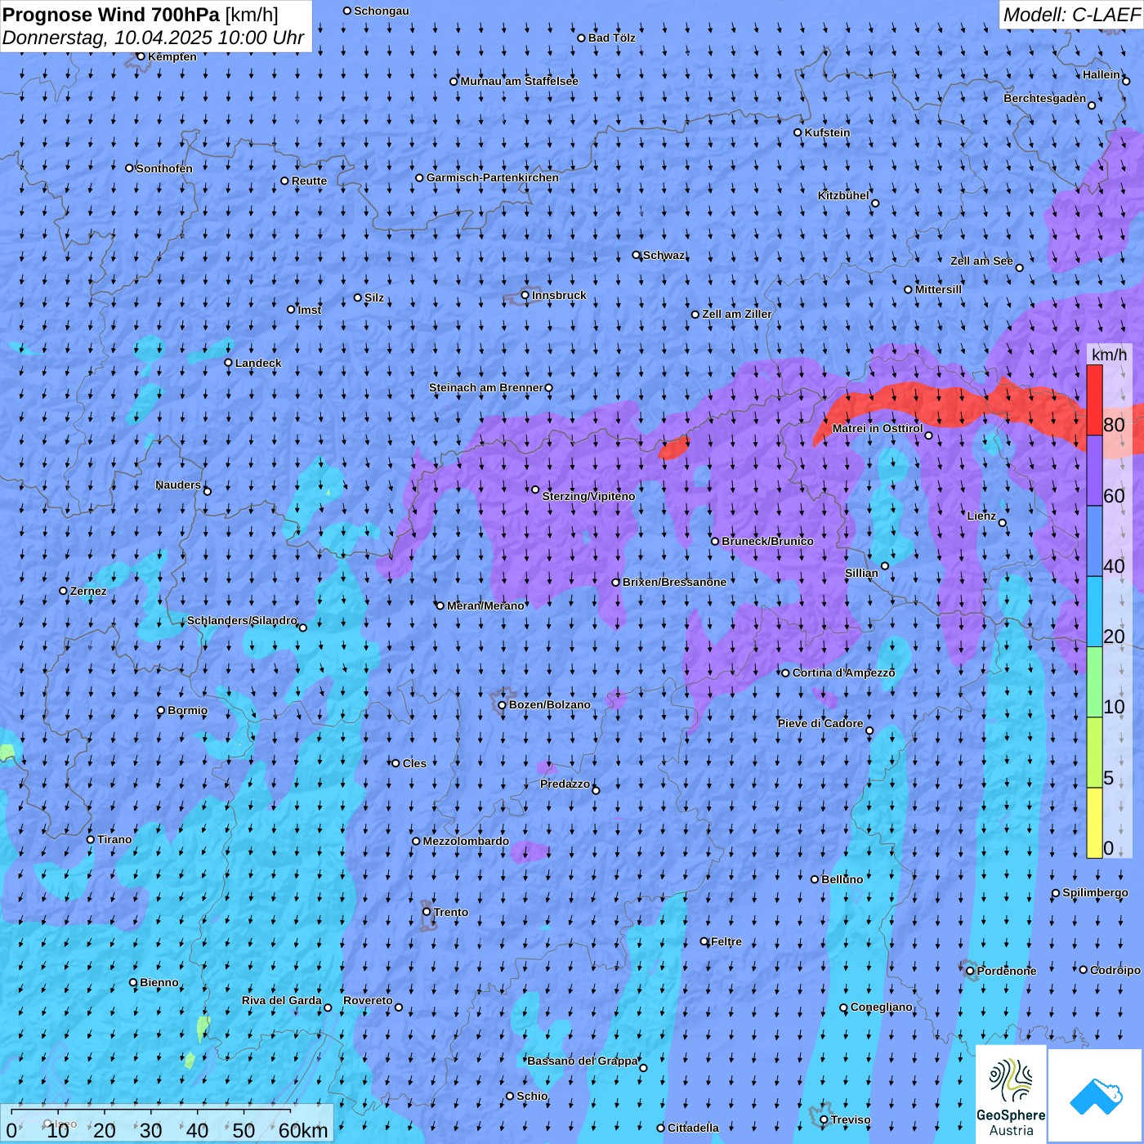Click the Cortina d'Ampezzo label
Viewport: 1144px width, 1144px height.
pyautogui.click(x=843, y=673)
